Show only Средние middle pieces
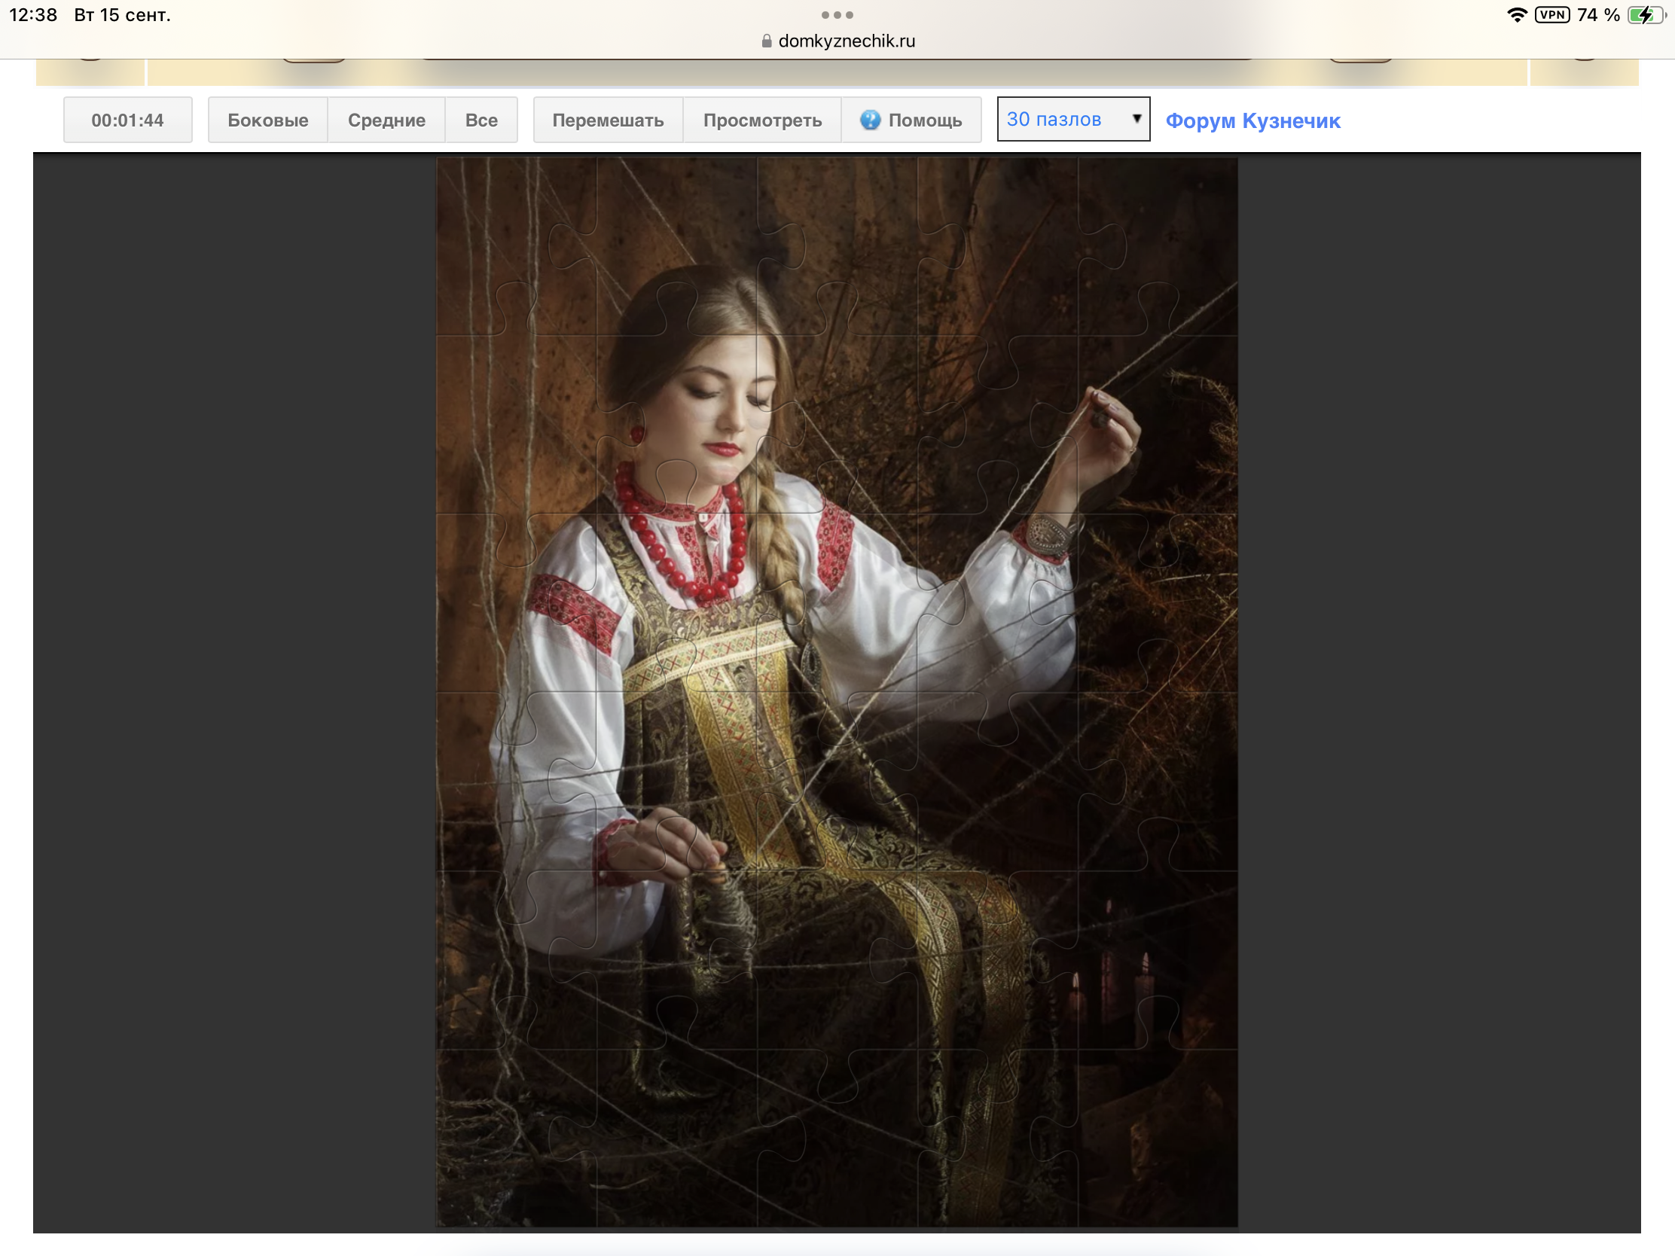This screenshot has width=1675, height=1256. point(386,120)
